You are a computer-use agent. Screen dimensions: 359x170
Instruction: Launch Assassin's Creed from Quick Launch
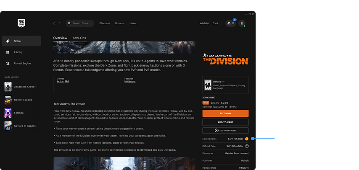[x=21, y=87]
